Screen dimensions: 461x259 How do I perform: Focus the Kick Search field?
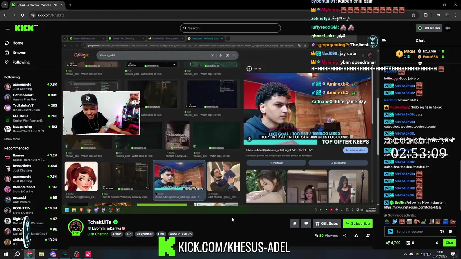coord(230,28)
